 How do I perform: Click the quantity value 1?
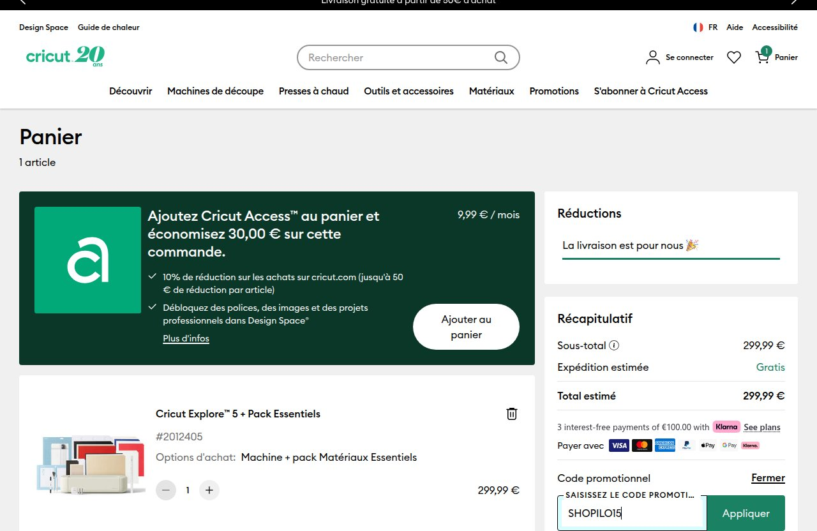pos(188,490)
